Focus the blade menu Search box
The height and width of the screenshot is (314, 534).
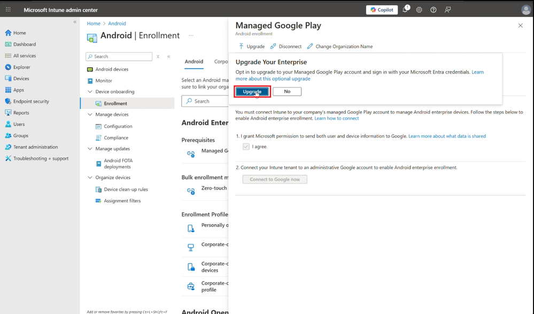pyautogui.click(x=119, y=57)
